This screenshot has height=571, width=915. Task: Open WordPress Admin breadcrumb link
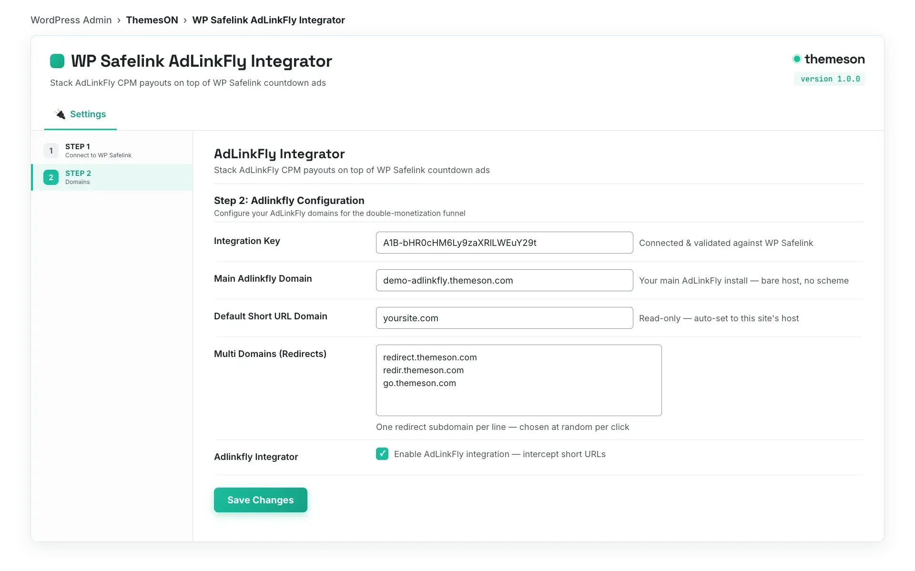coord(71,20)
